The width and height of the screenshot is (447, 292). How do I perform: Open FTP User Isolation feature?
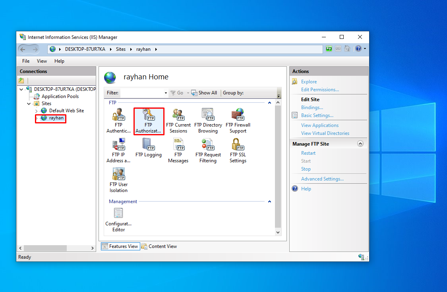pyautogui.click(x=118, y=180)
